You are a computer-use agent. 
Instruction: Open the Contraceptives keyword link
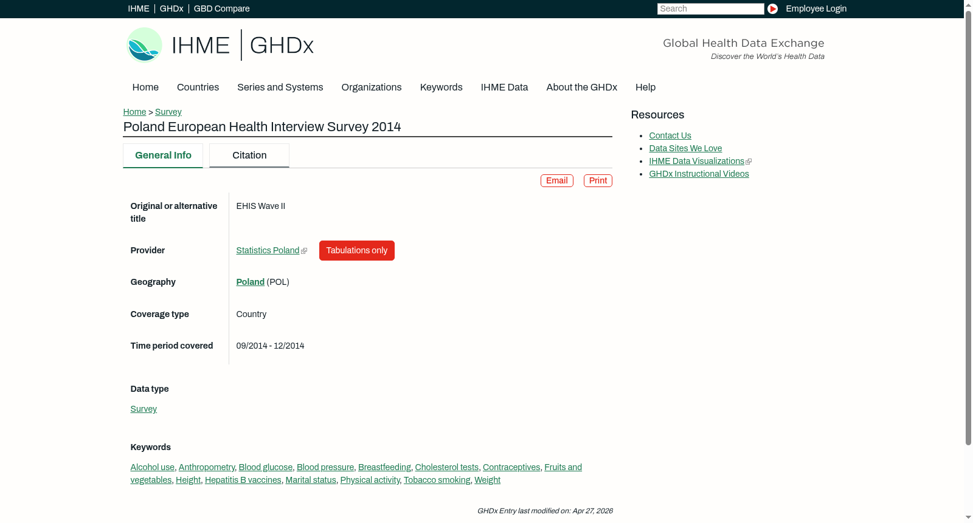click(511, 468)
